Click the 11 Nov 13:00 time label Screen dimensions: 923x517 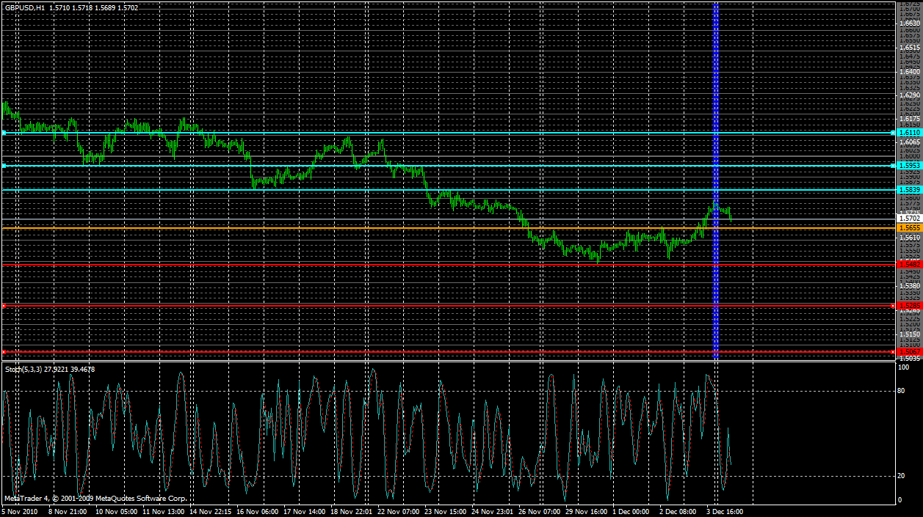coord(163,510)
